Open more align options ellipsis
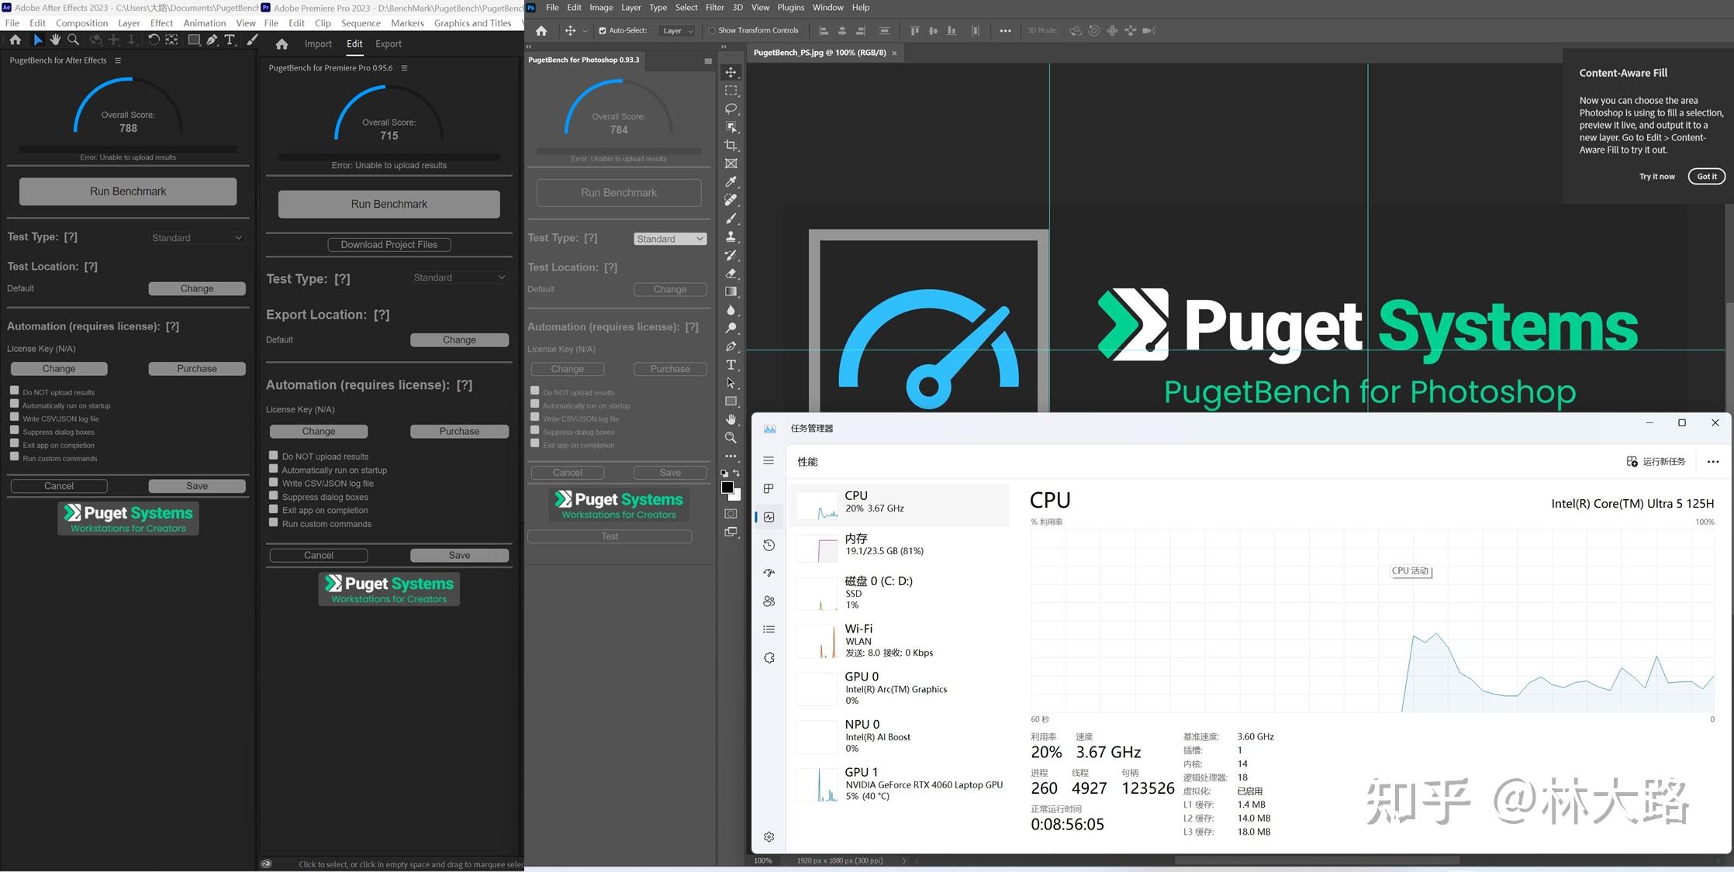This screenshot has width=1734, height=872. 1005,31
